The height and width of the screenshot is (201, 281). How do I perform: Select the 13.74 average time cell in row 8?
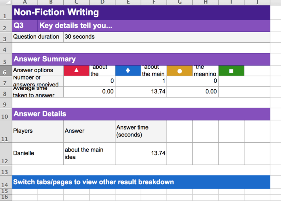pos(141,92)
